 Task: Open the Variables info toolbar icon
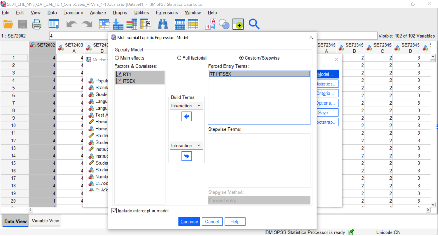point(132,24)
